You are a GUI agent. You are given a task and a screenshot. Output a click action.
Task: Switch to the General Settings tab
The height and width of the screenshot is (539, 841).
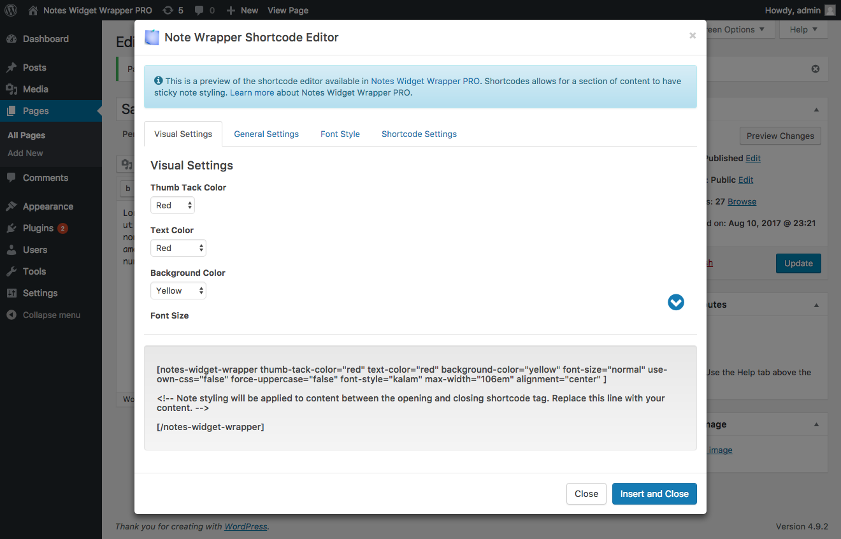pos(266,134)
